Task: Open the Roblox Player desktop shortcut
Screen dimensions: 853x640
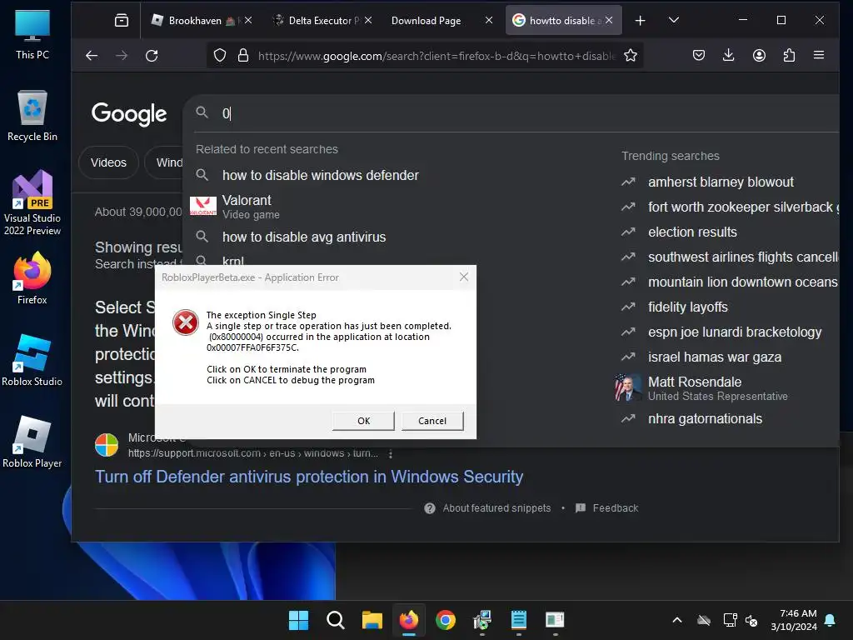Action: point(32,442)
